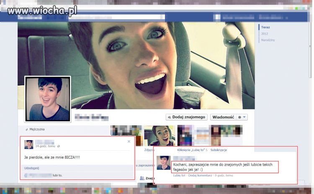Jump to 2012 in the timeline

[264, 34]
